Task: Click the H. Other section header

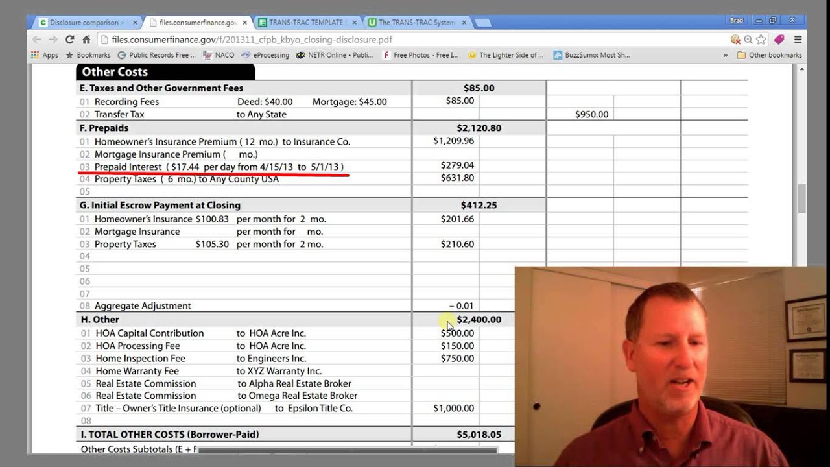Action: 99,320
